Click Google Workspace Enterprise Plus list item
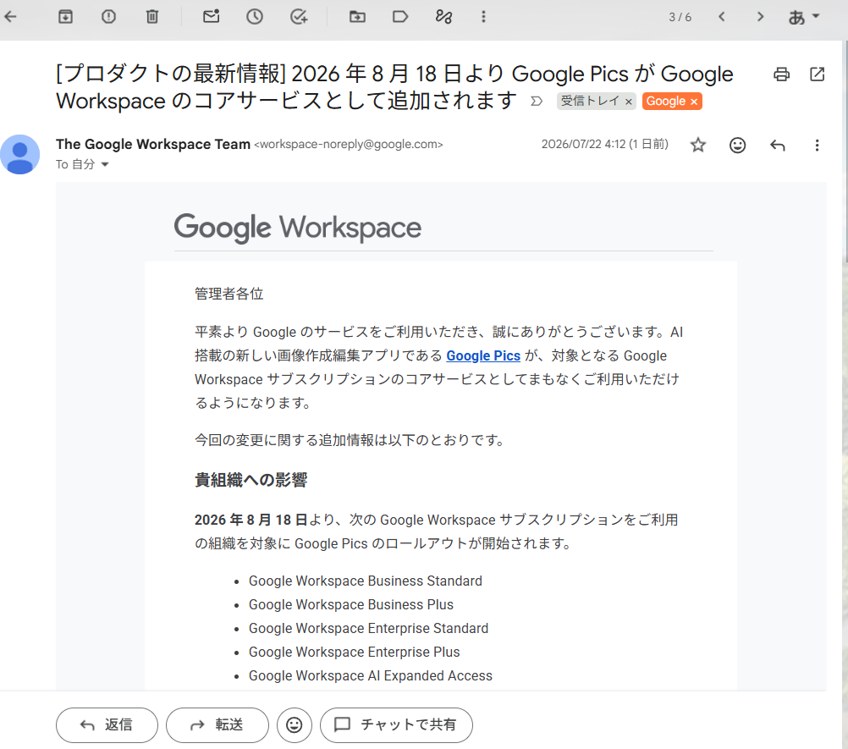848x749 pixels. click(x=355, y=653)
